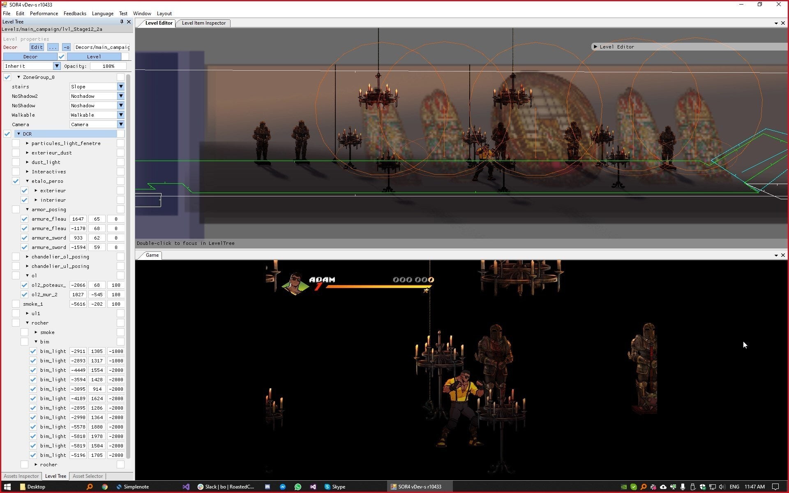The height and width of the screenshot is (493, 789).
Task: Switch to the Level Item Inspector tab
Action: point(203,23)
